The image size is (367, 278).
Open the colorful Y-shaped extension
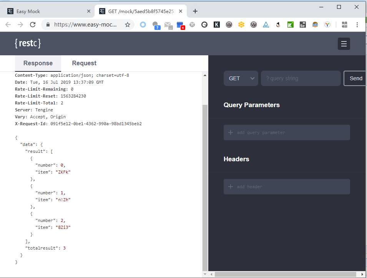click(x=327, y=25)
